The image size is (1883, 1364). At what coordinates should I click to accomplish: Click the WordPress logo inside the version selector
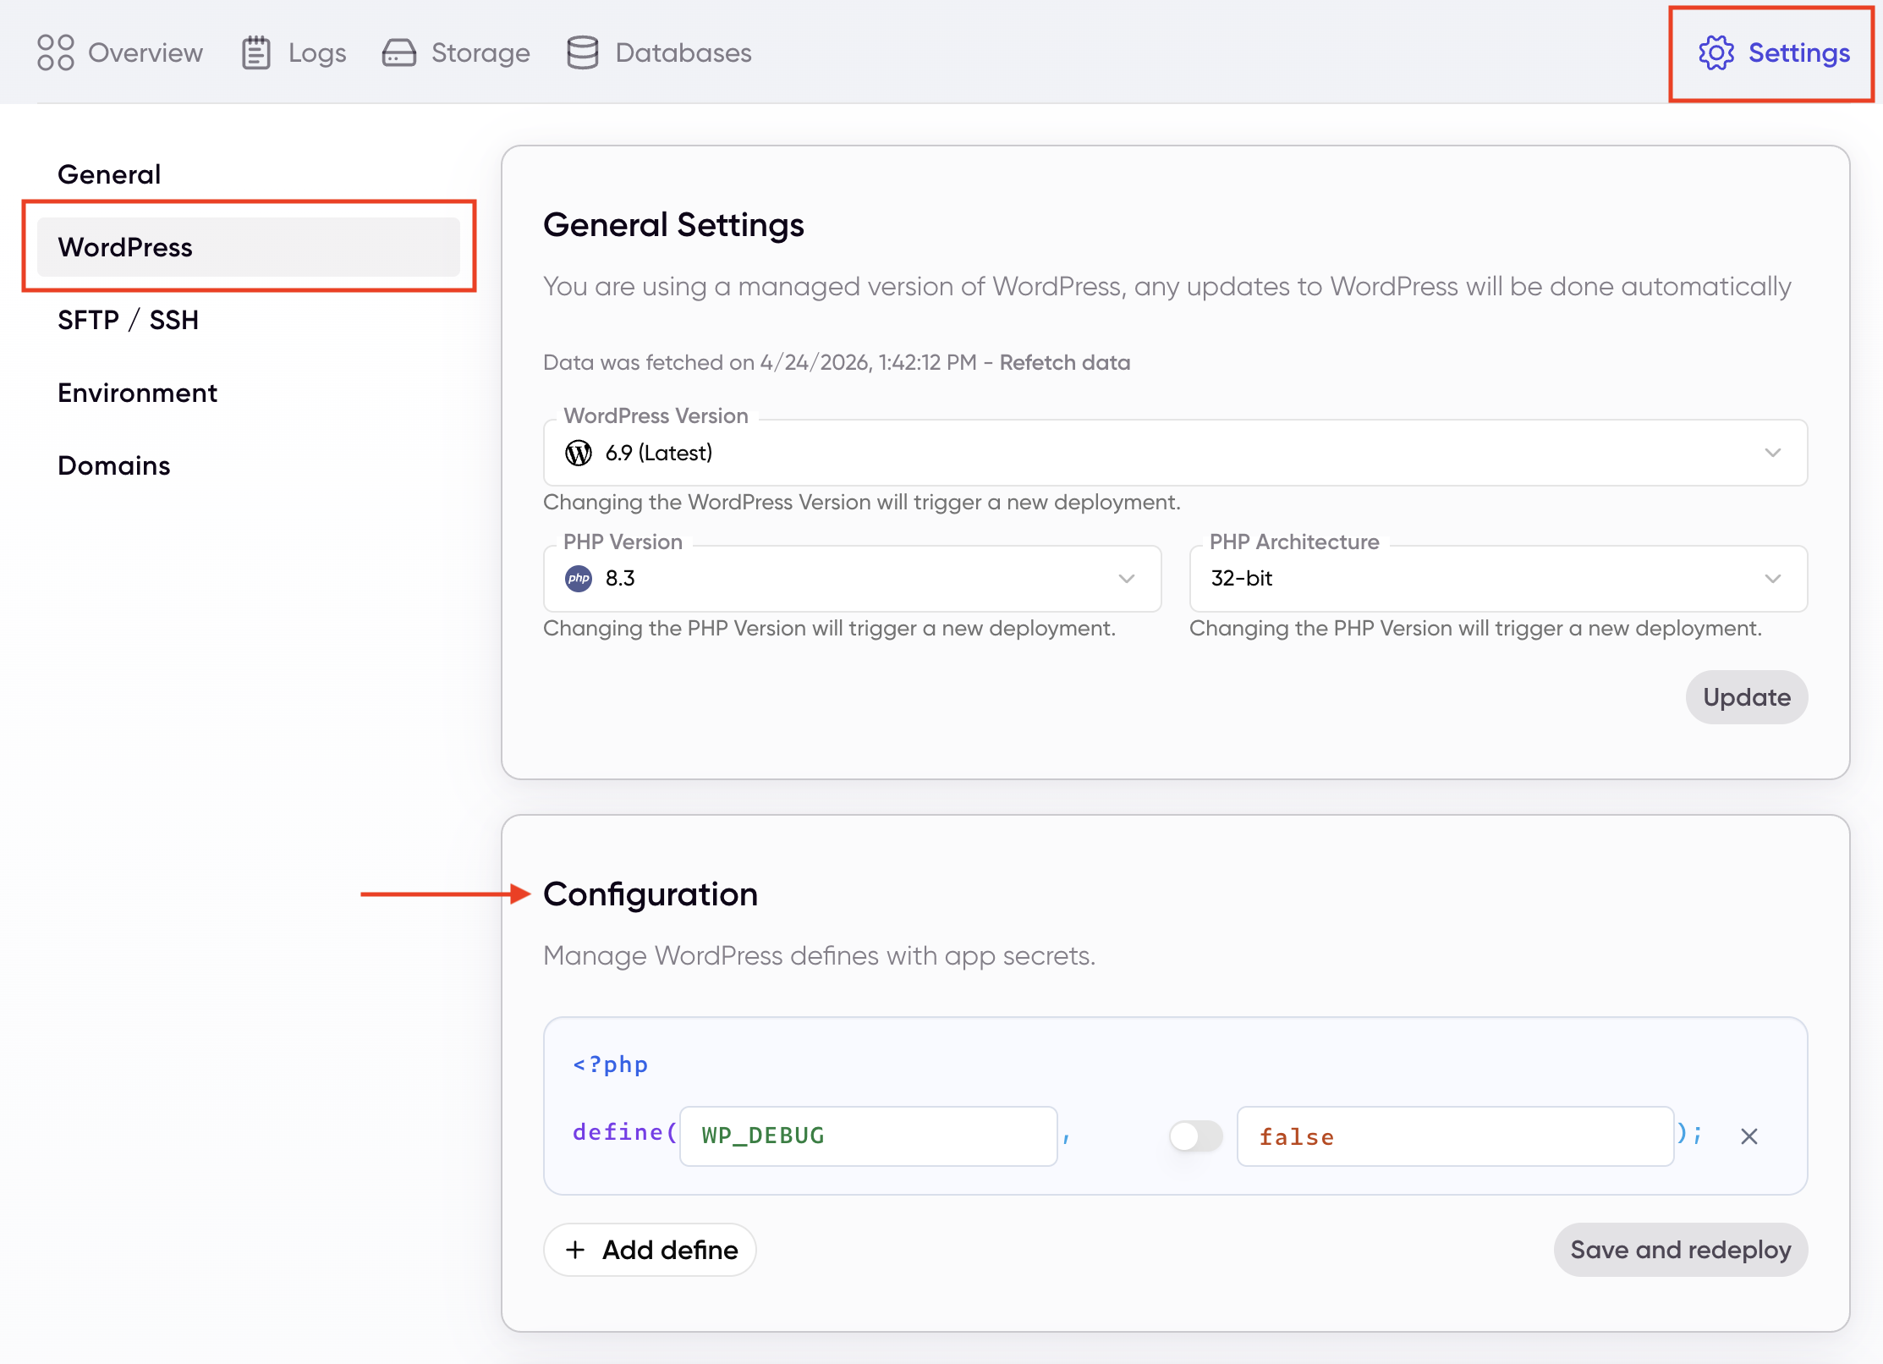[x=579, y=453]
